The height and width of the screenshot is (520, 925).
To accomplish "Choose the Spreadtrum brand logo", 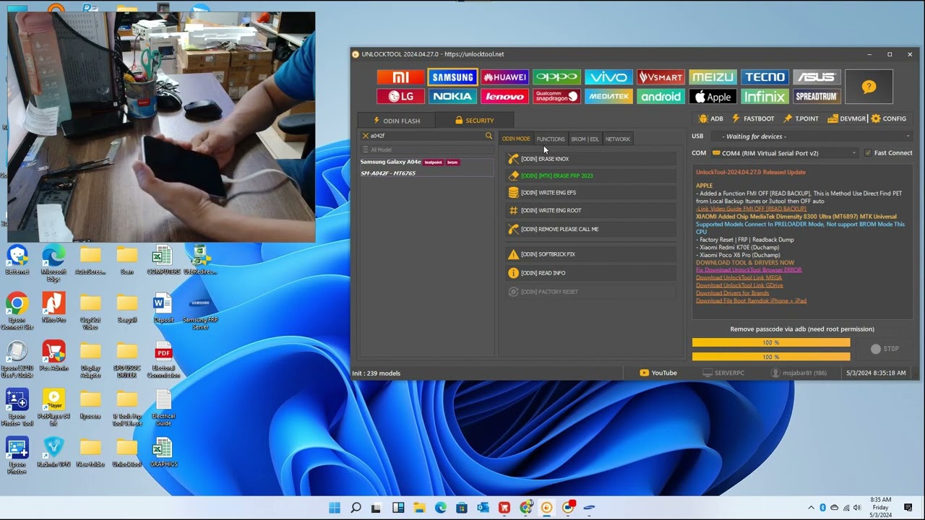I will pyautogui.click(x=817, y=96).
